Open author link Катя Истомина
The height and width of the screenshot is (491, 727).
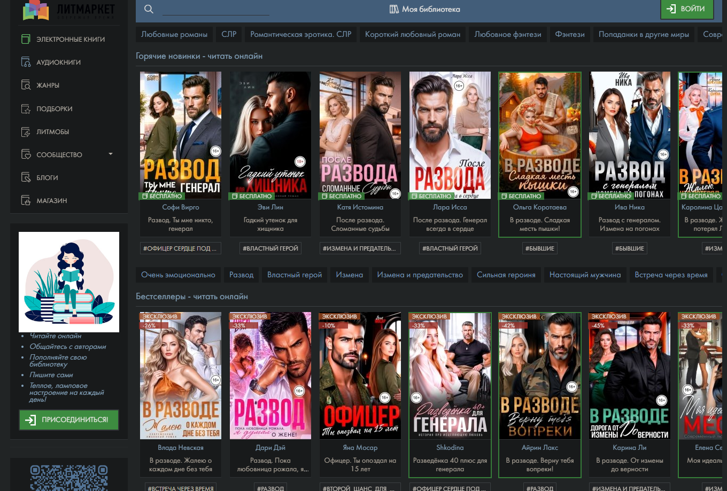tap(360, 207)
